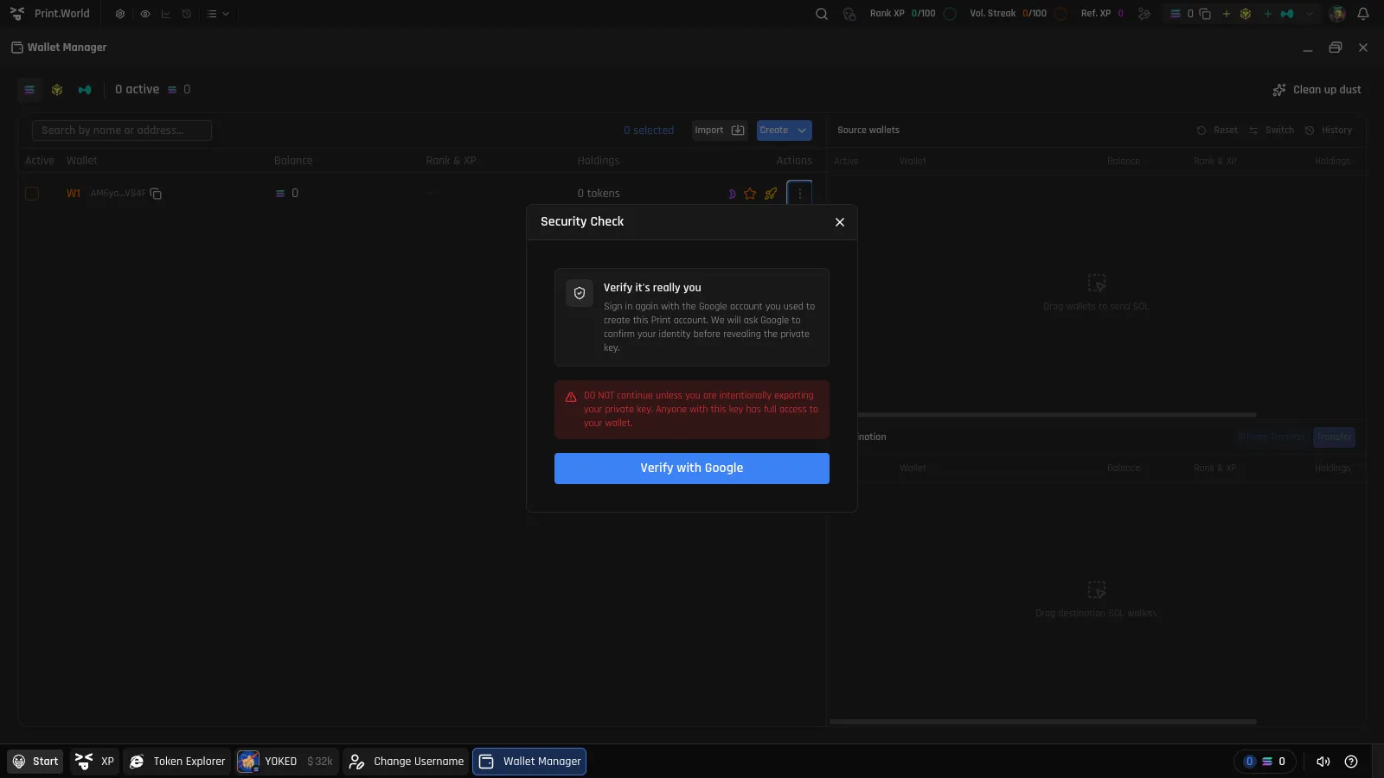
Task: Click the 0 selected label
Action: [x=649, y=131]
